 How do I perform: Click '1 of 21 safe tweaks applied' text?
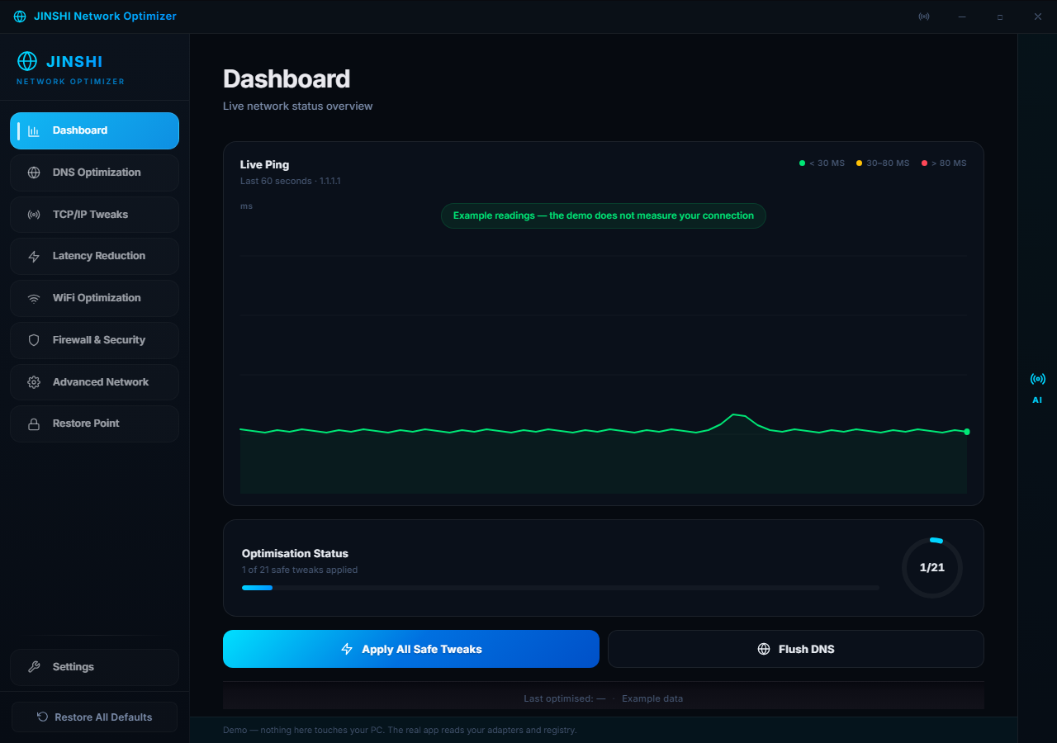coord(300,570)
